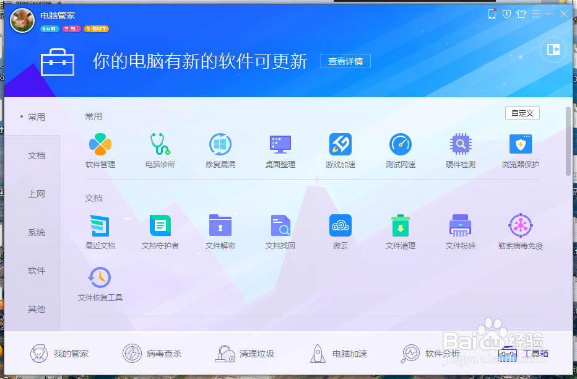Click the 查看详情 update details button
Image resolution: width=577 pixels, height=379 pixels.
(345, 61)
